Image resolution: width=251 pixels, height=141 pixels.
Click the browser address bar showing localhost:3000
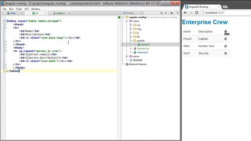click(x=226, y=13)
